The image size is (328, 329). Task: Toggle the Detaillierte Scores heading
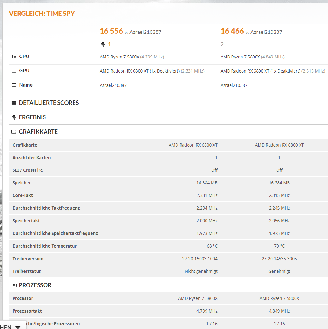[49, 103]
